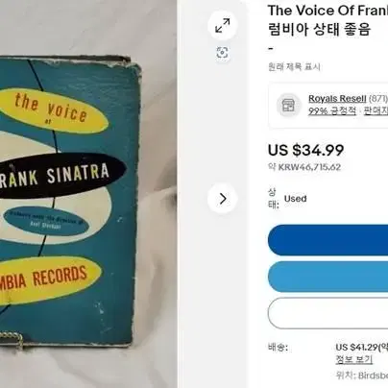Click the Frank Sinatra album cover photo
The image size is (388, 388).
71,202
